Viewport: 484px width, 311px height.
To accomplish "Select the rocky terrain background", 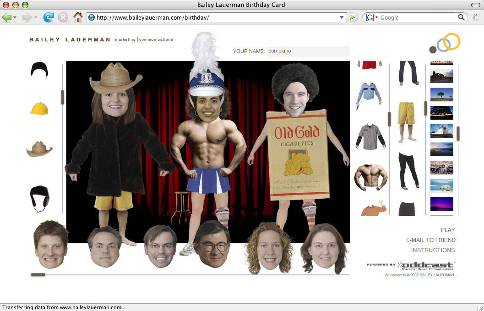I will [442, 168].
